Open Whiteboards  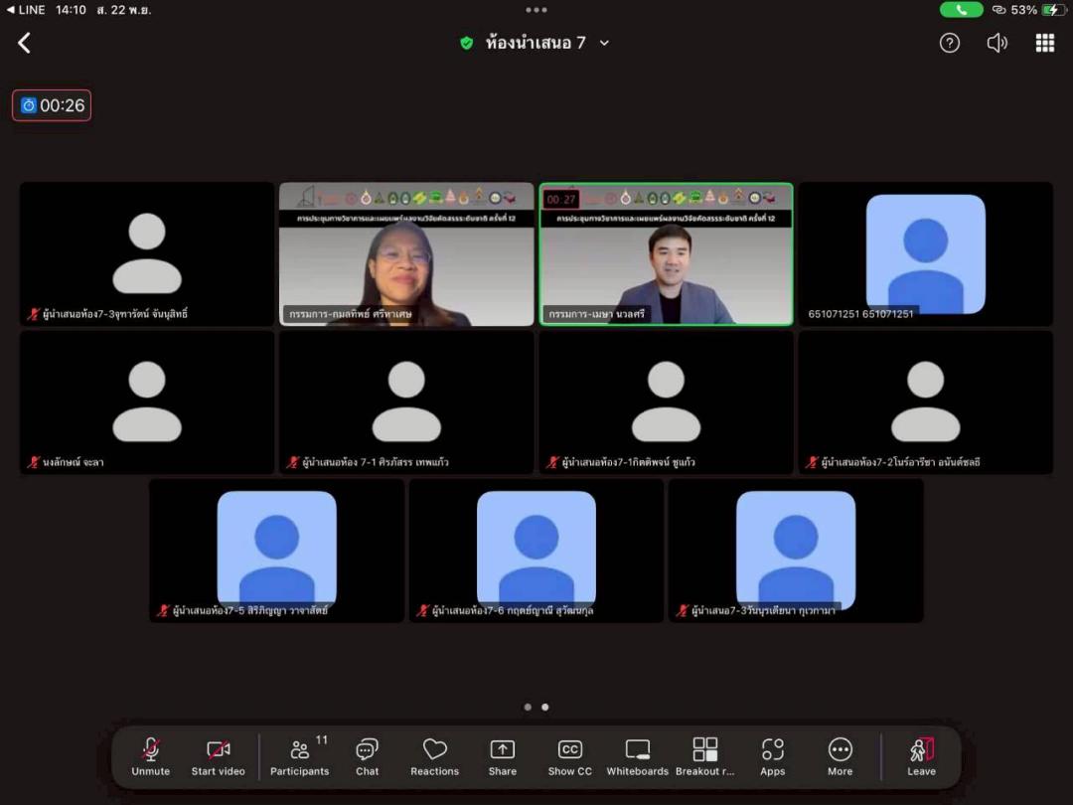[638, 756]
